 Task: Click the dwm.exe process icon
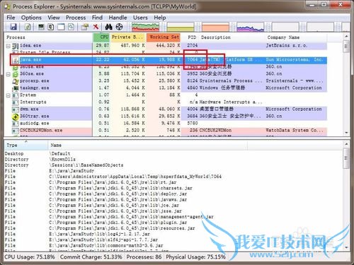point(16,110)
